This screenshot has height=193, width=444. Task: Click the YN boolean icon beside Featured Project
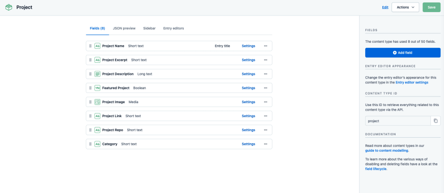click(x=97, y=88)
